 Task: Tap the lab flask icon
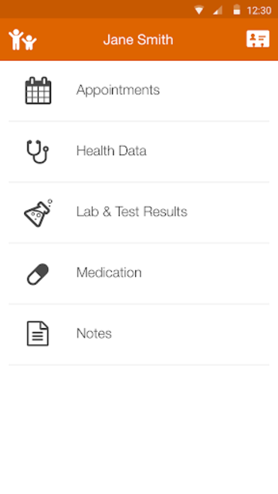tap(38, 213)
